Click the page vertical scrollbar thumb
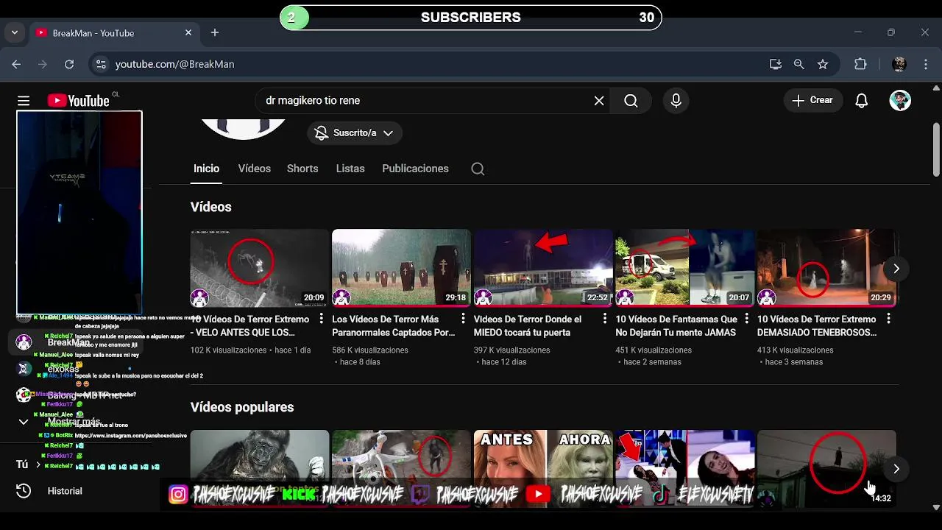The image size is (942, 530). pos(936,149)
